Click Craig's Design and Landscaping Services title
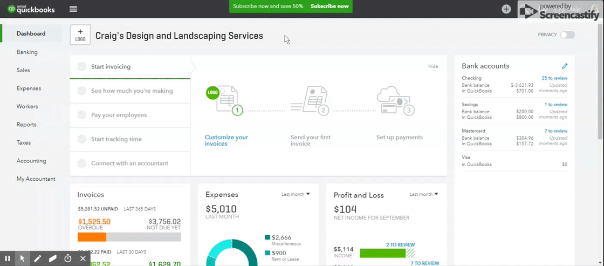Image resolution: width=604 pixels, height=266 pixels. click(179, 36)
